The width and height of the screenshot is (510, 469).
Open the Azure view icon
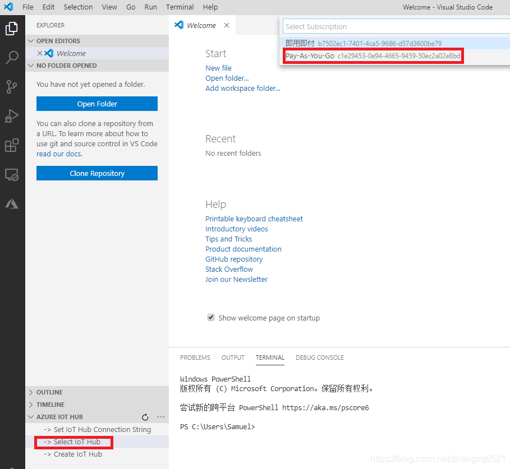tap(12, 203)
